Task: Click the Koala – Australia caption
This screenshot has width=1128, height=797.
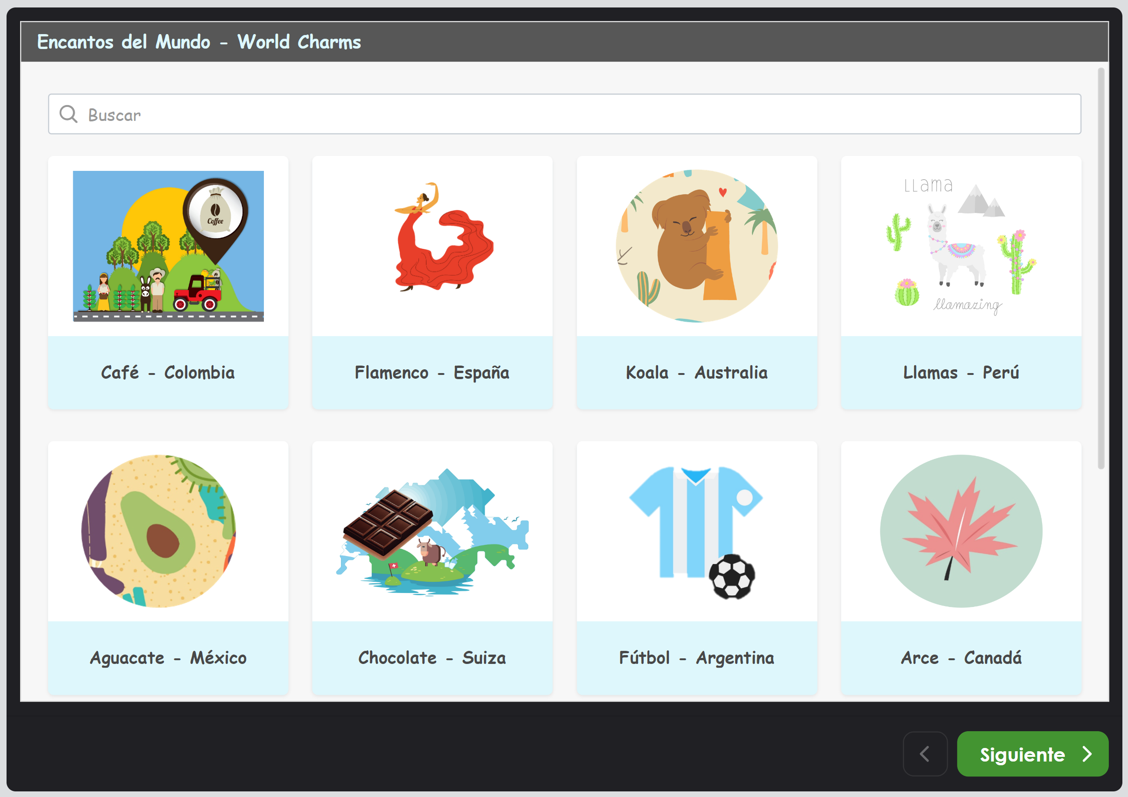Action: click(x=696, y=373)
